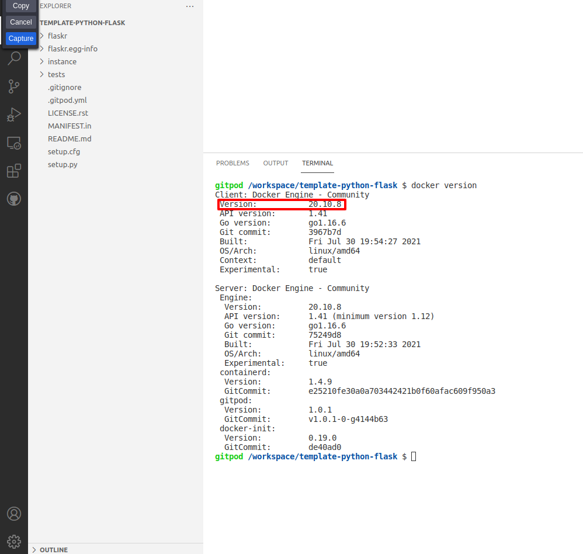
Task: Open the Accounts menu in the sidebar
Action: point(14,514)
